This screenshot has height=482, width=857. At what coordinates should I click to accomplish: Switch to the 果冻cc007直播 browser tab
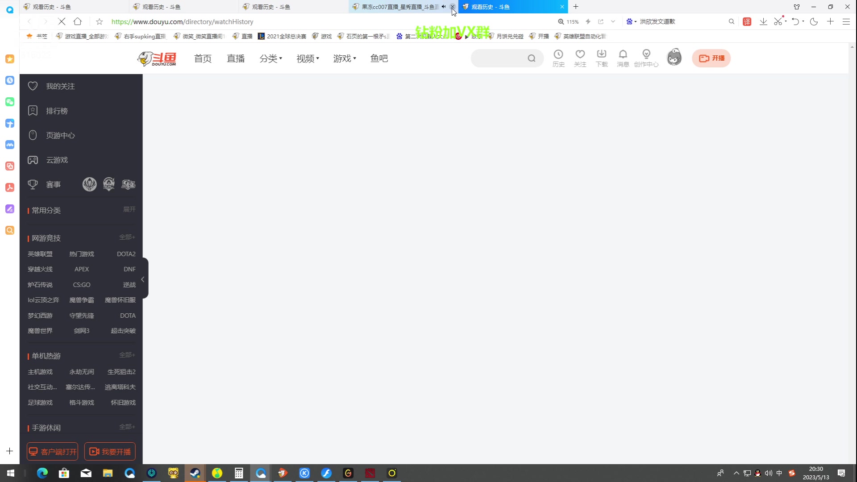[399, 7]
